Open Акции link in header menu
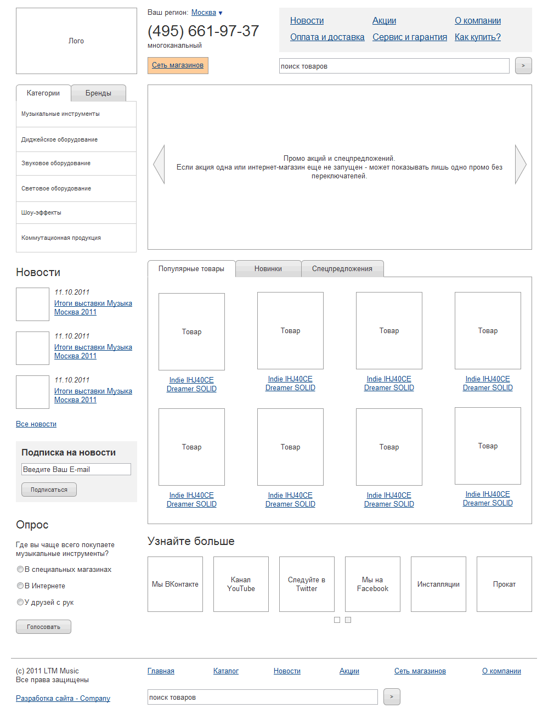The height and width of the screenshot is (714, 548). tap(384, 21)
